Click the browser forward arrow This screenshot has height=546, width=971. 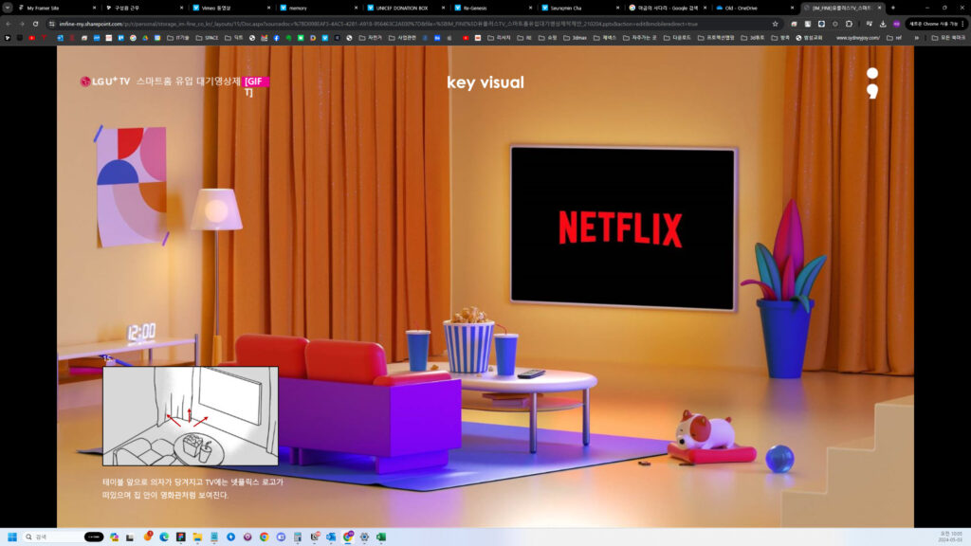tap(22, 24)
